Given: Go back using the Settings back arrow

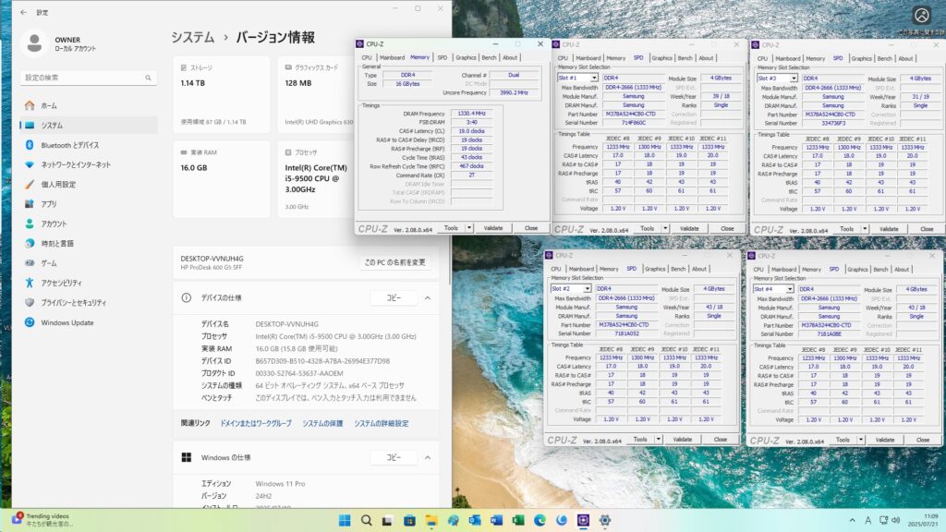Looking at the screenshot, I should click(x=23, y=12).
